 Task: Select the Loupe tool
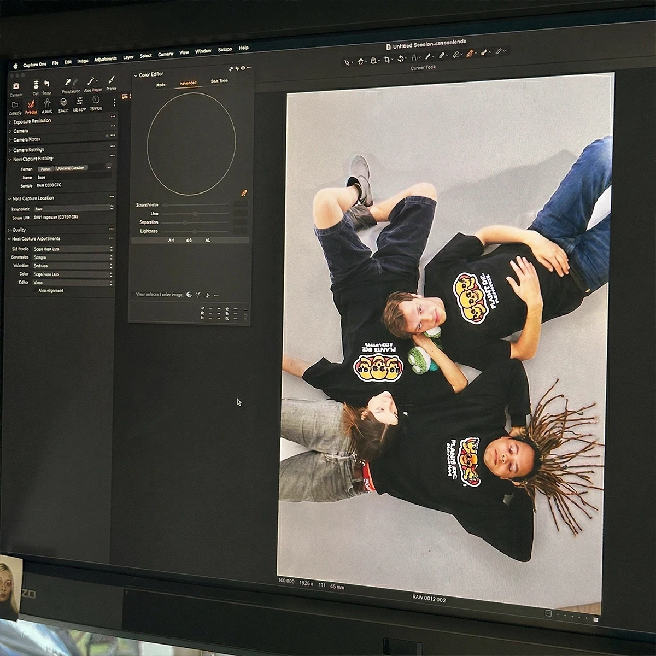[x=374, y=61]
